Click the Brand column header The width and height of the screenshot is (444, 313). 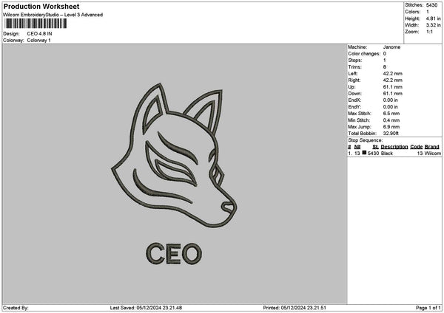click(432, 147)
